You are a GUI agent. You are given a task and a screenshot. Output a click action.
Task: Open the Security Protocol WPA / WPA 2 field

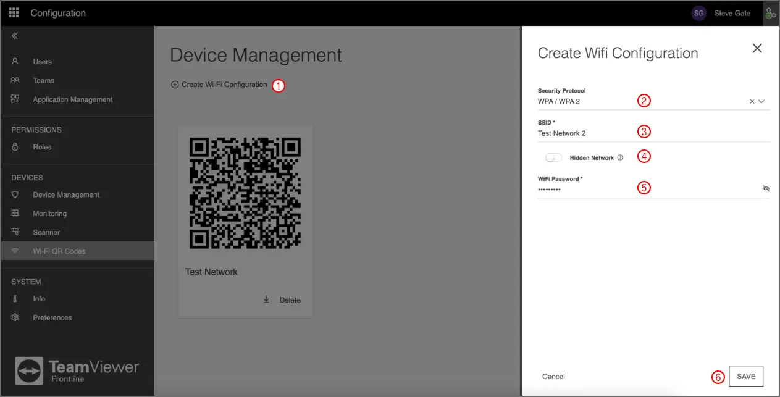653,101
